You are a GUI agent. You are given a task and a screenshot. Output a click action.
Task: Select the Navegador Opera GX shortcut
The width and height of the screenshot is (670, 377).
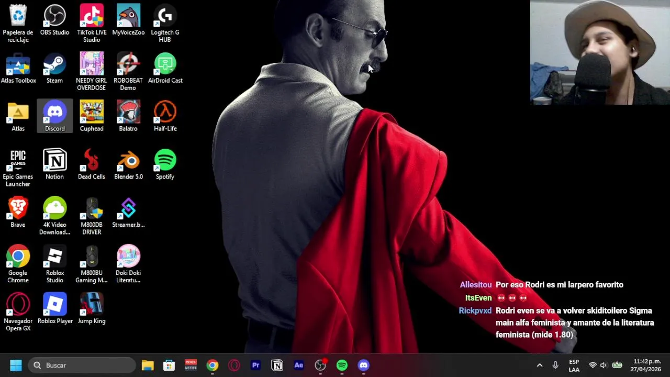click(18, 313)
